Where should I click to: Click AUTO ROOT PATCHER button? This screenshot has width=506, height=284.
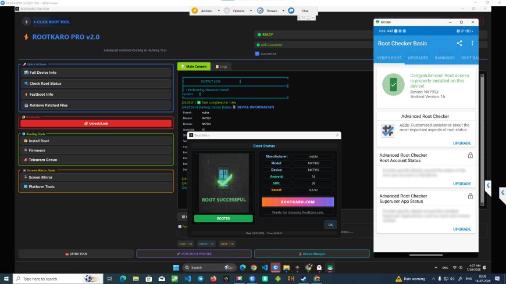(x=194, y=254)
